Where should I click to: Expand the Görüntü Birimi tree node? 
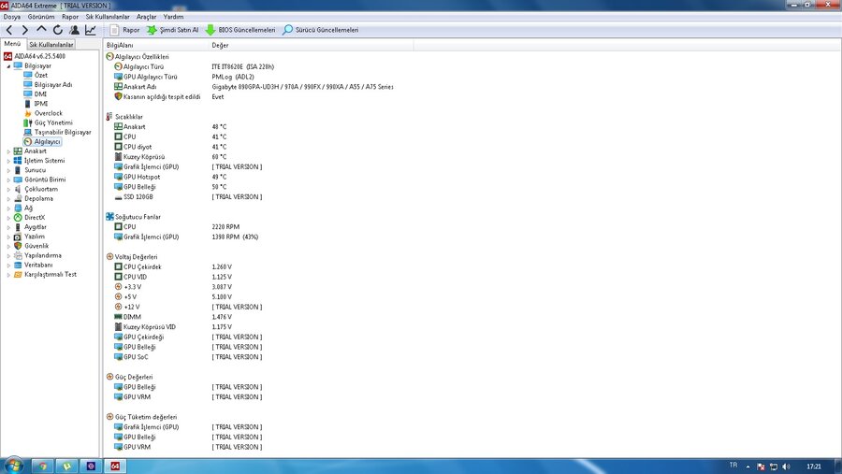(8, 180)
